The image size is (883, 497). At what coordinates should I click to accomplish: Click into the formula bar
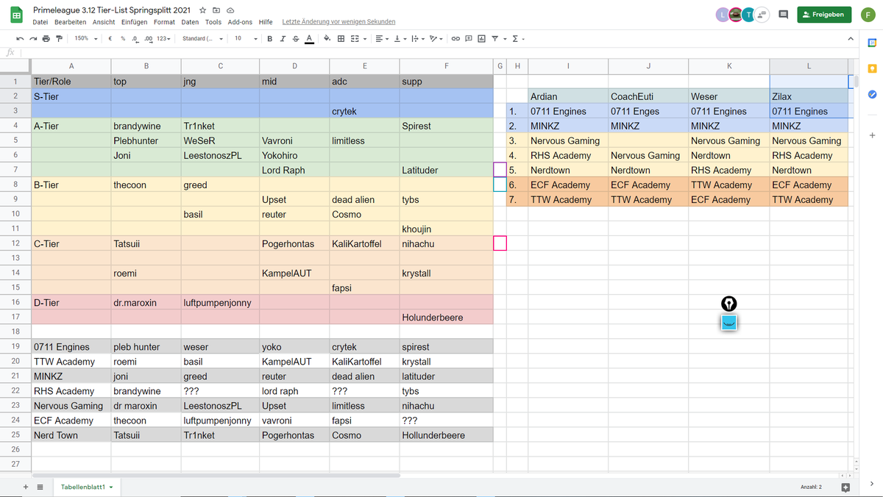coord(441,52)
